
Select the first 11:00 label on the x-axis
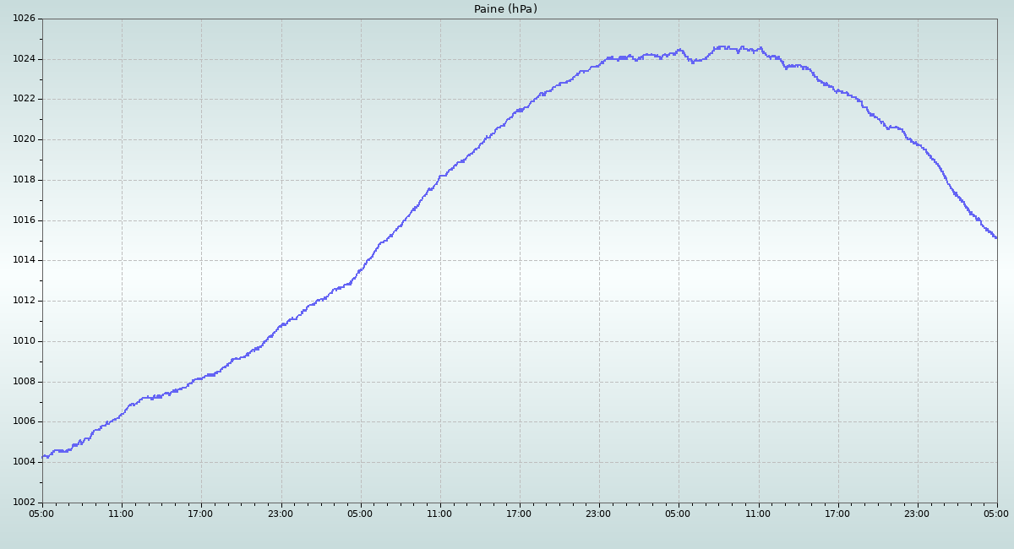tap(122, 514)
